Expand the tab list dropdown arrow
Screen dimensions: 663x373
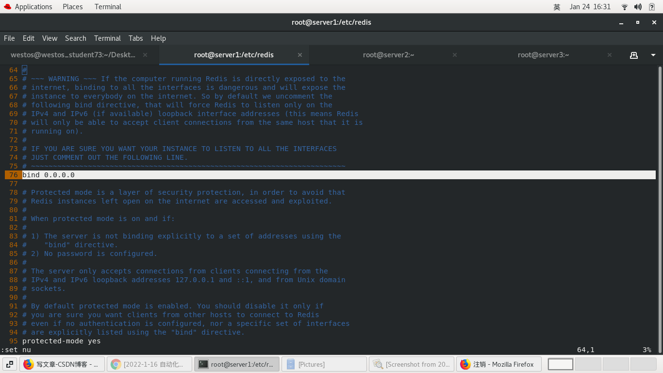pos(653,55)
